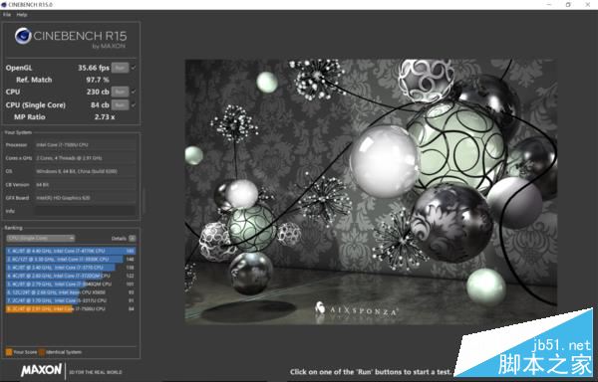Select the OS value field
This screenshot has width=598, height=382.
pos(85,171)
